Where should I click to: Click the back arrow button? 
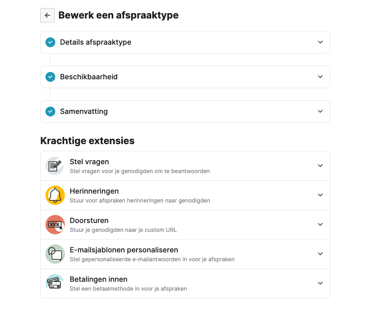click(48, 15)
